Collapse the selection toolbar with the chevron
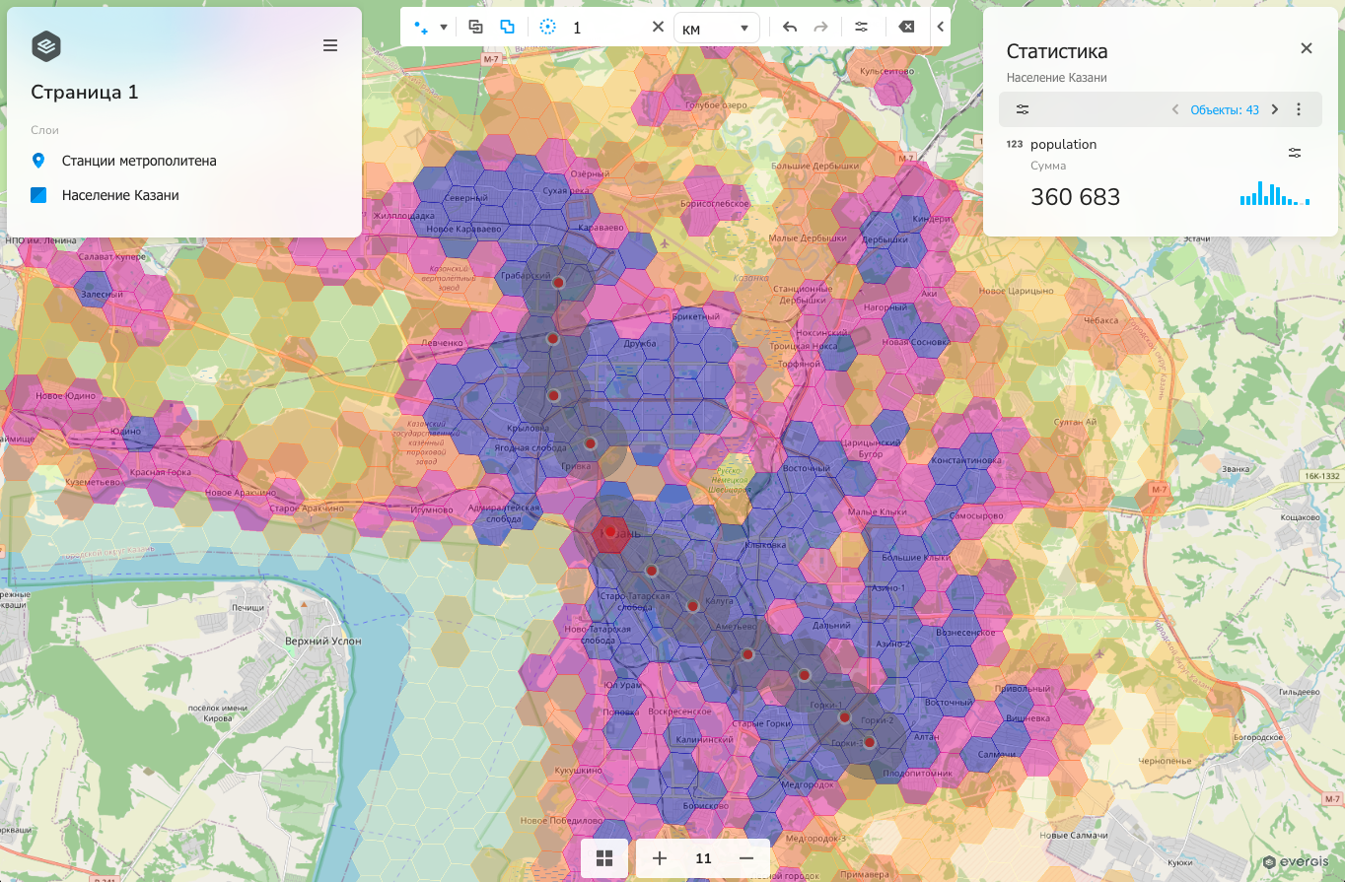The height and width of the screenshot is (882, 1345). pyautogui.click(x=941, y=28)
